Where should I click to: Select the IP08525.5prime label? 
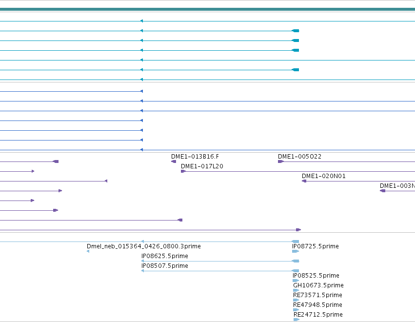point(316,276)
